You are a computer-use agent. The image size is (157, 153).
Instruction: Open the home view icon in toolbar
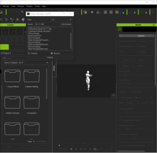pos(98,12)
